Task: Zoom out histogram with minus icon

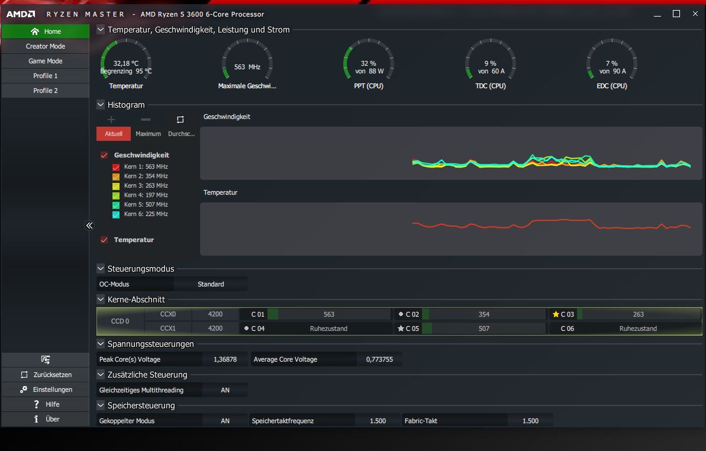Action: click(x=146, y=120)
